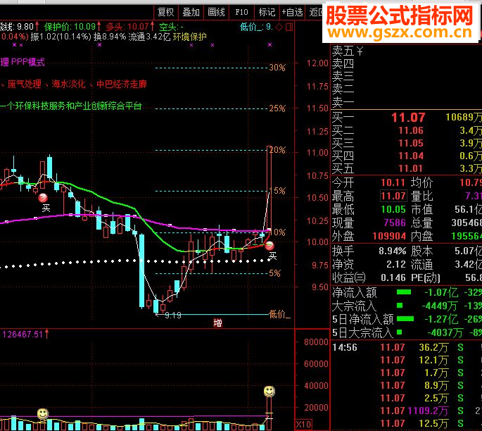Viewport: 482px width, 431px height.
Task: Click the 外盘 value 109904
Action: pyautogui.click(x=389, y=236)
